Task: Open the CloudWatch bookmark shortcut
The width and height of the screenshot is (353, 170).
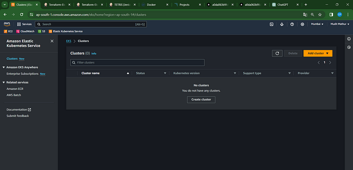Action: pos(25,31)
